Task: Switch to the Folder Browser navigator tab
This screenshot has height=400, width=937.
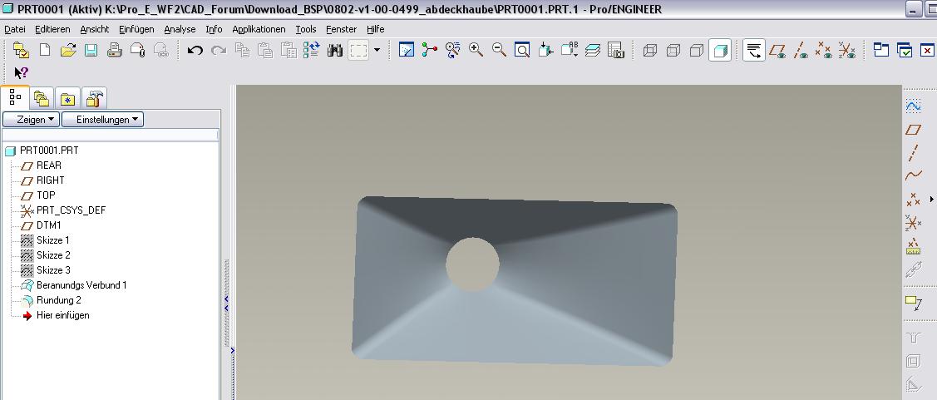Action: 42,99
